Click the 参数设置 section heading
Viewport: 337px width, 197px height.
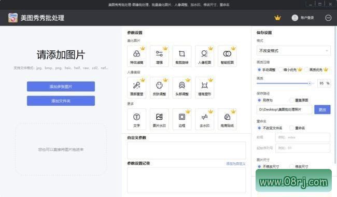click(x=135, y=33)
